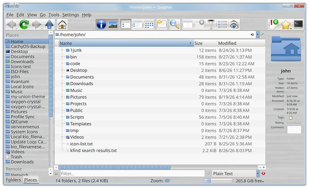
Task: Toggle hidden files with the eye icon
Action: tap(234, 25)
